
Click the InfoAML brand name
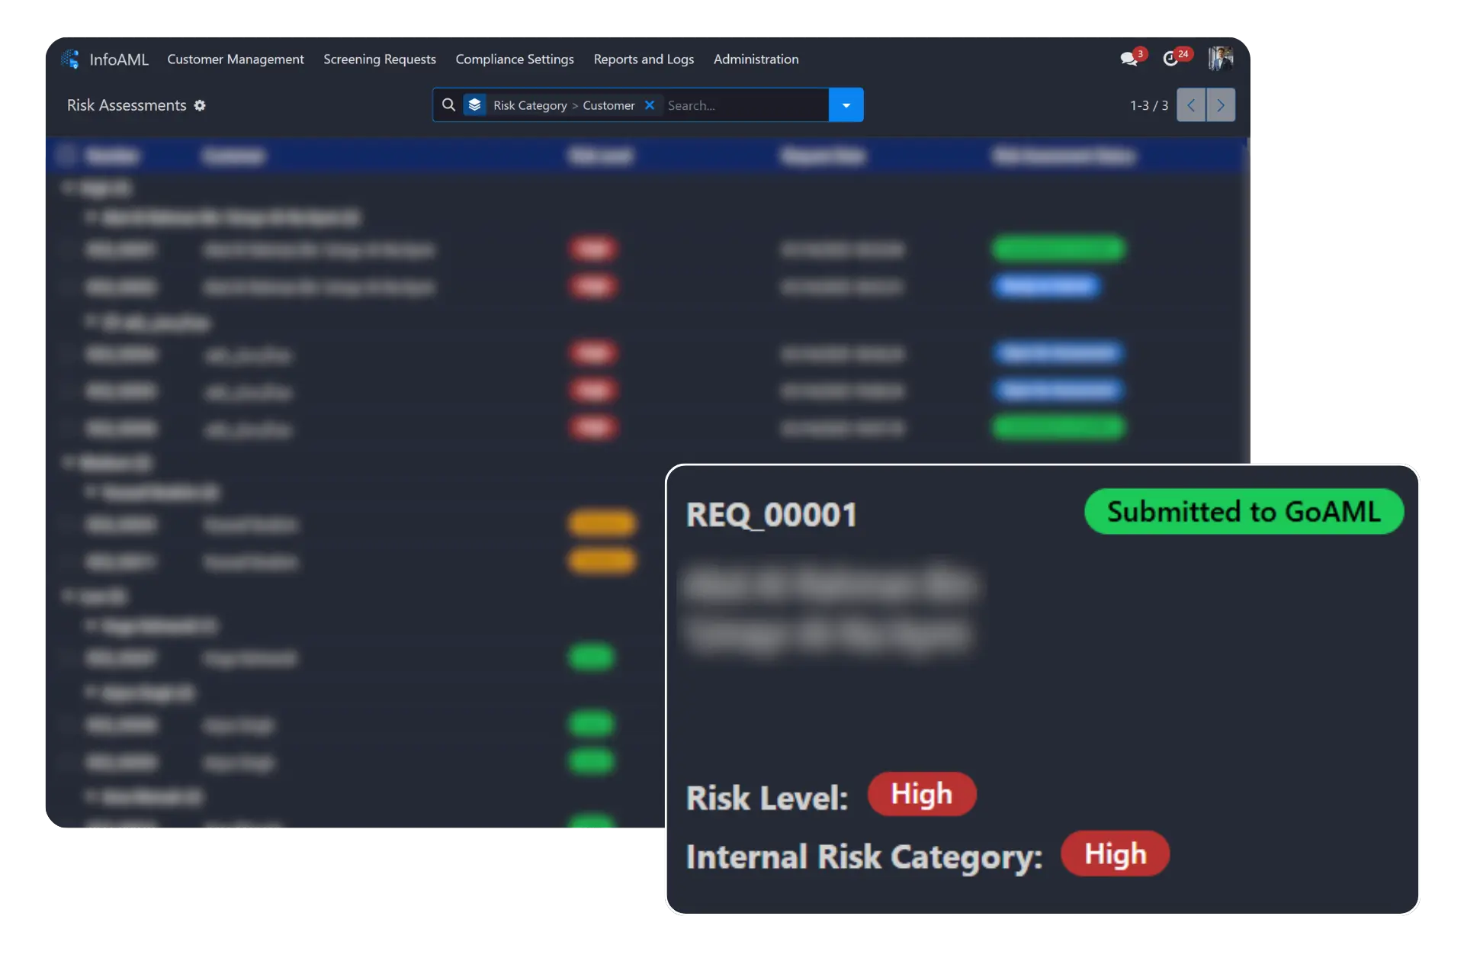tap(119, 59)
